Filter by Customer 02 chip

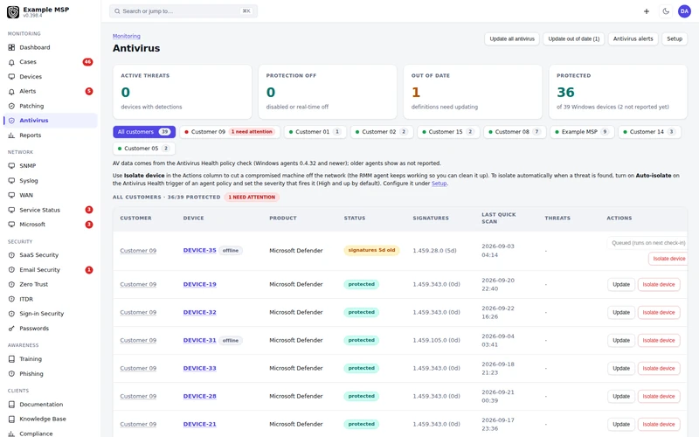pos(381,132)
